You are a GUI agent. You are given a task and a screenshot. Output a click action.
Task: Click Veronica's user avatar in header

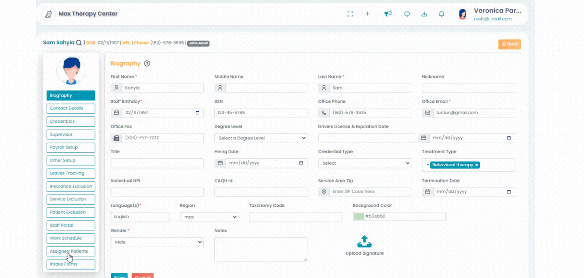click(x=463, y=14)
